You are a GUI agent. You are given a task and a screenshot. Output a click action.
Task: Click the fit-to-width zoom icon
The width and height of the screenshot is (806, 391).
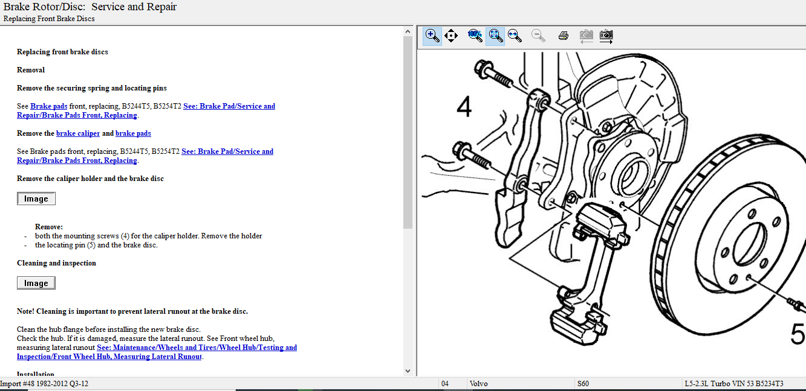515,36
